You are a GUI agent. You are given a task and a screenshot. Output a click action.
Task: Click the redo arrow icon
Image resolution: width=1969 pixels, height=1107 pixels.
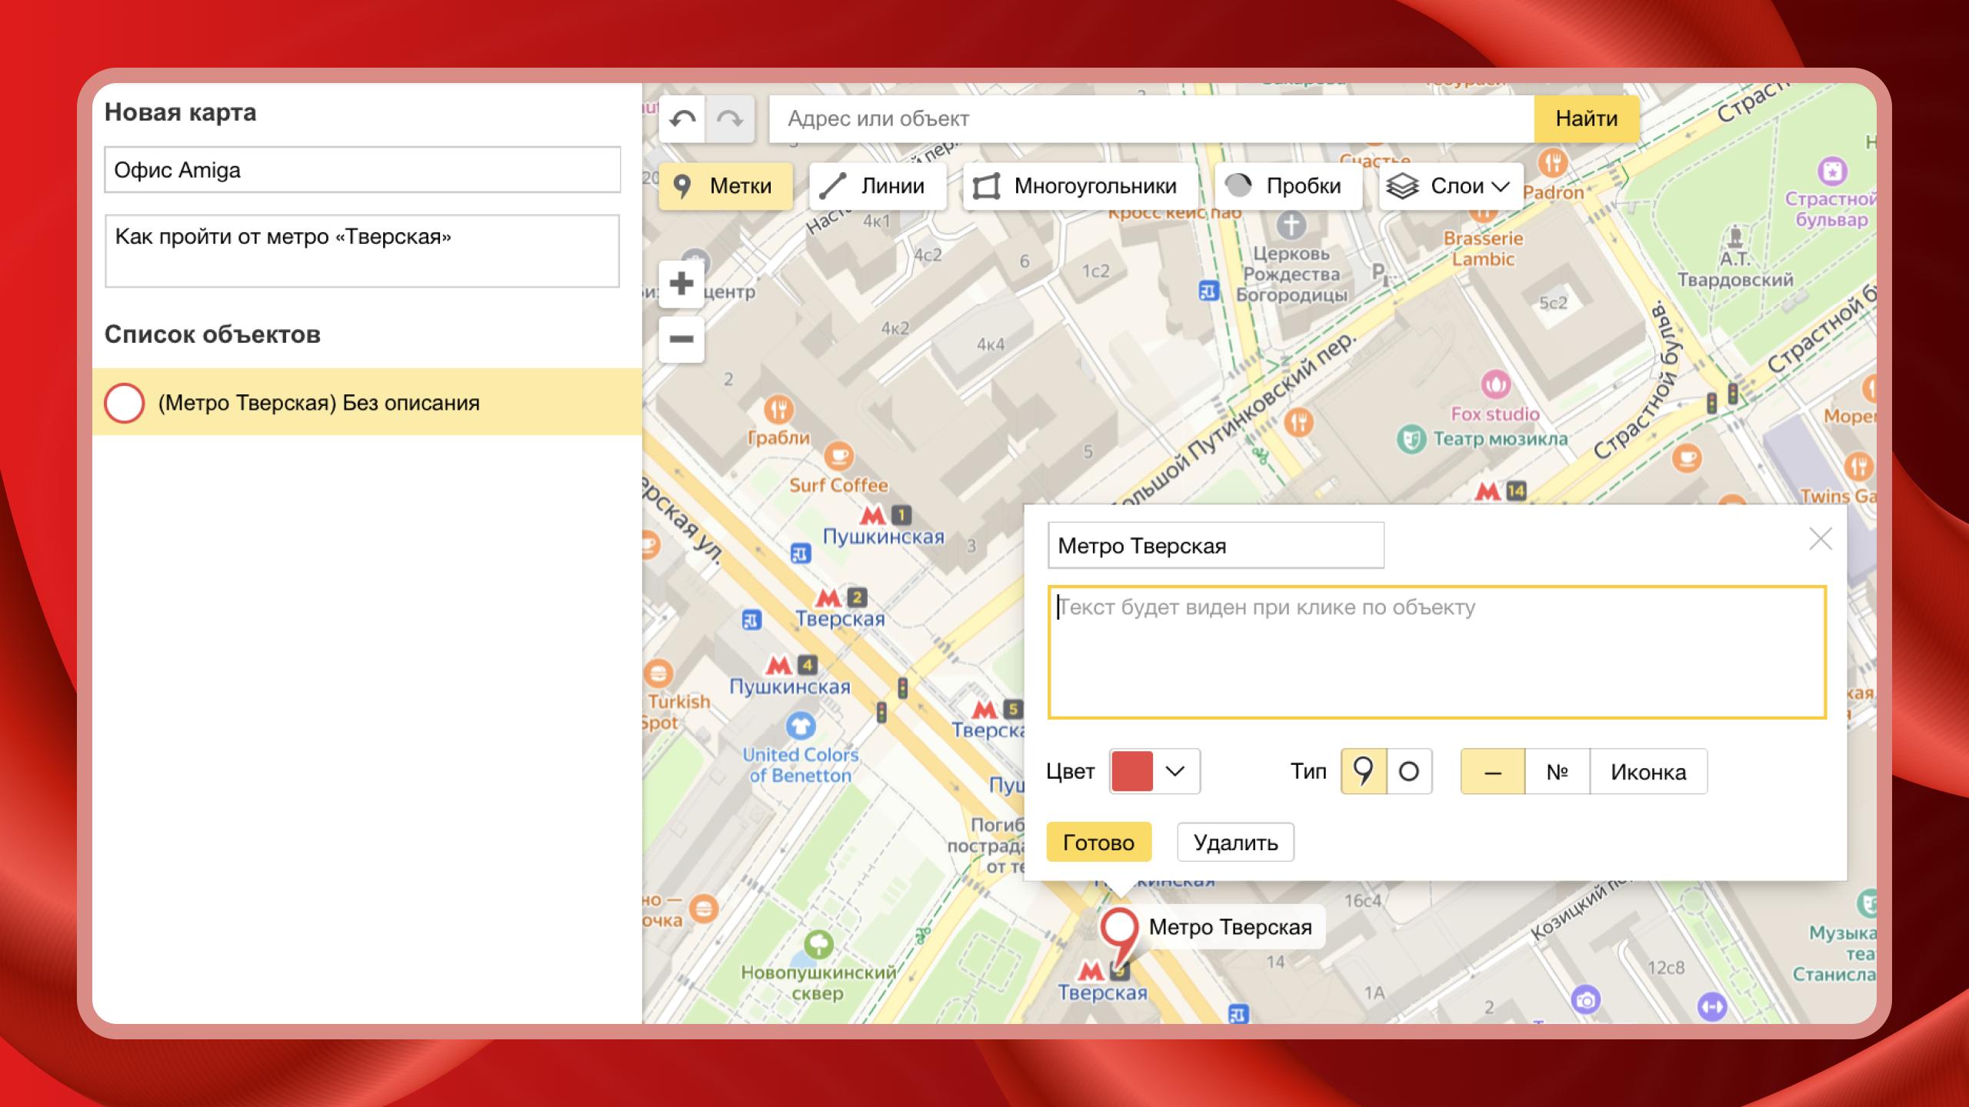click(729, 119)
